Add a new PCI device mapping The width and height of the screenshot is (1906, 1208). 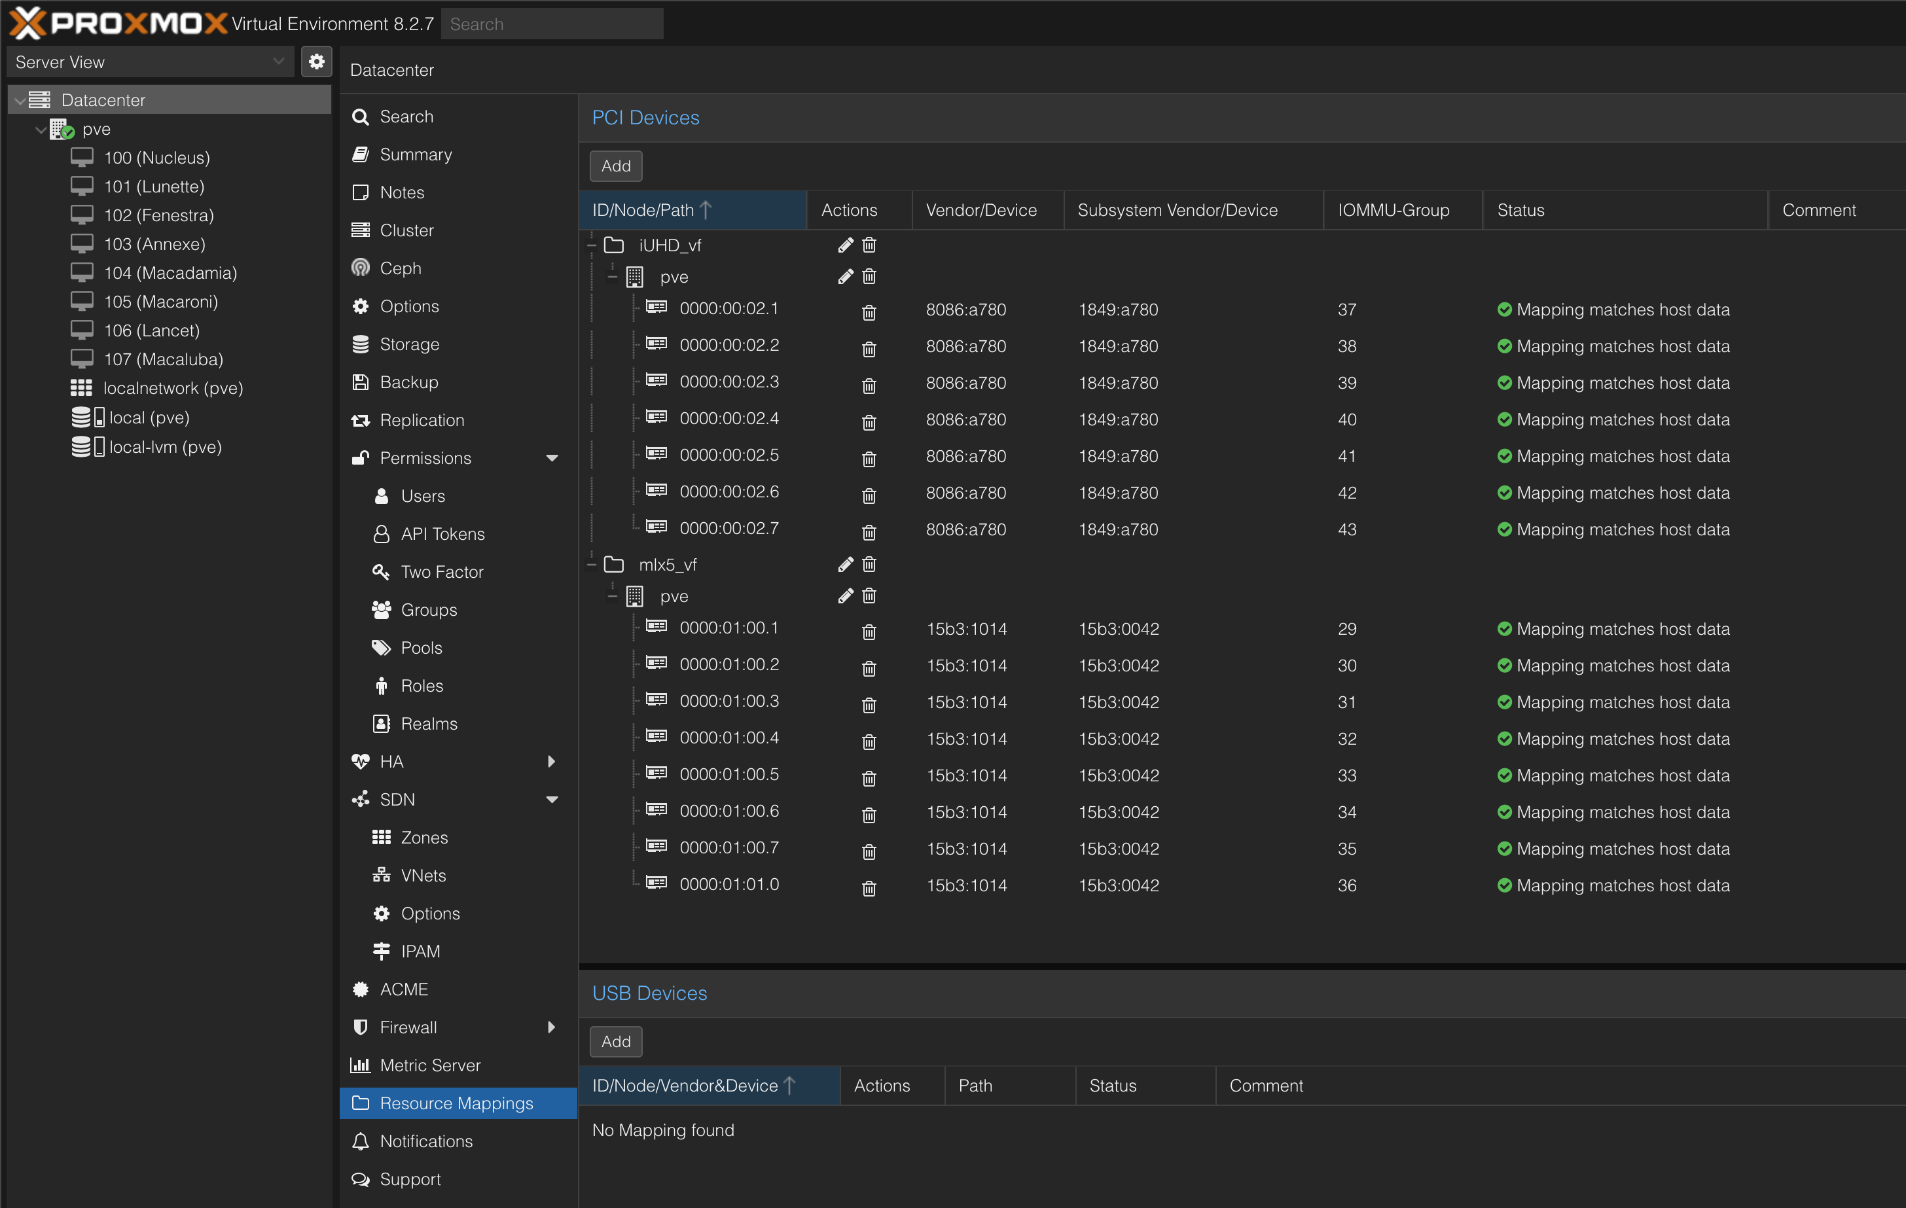(616, 166)
